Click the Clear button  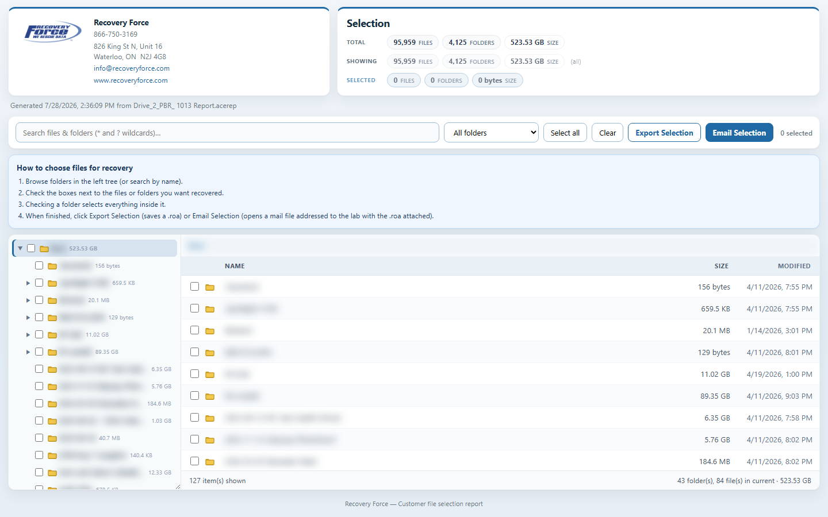[607, 133]
